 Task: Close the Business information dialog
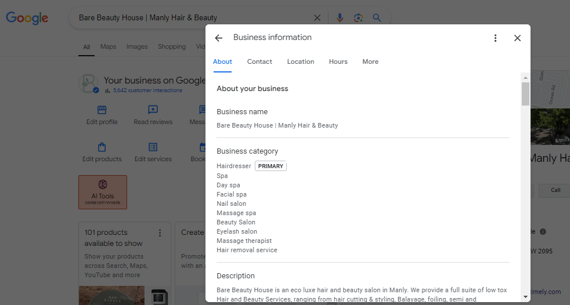point(517,38)
